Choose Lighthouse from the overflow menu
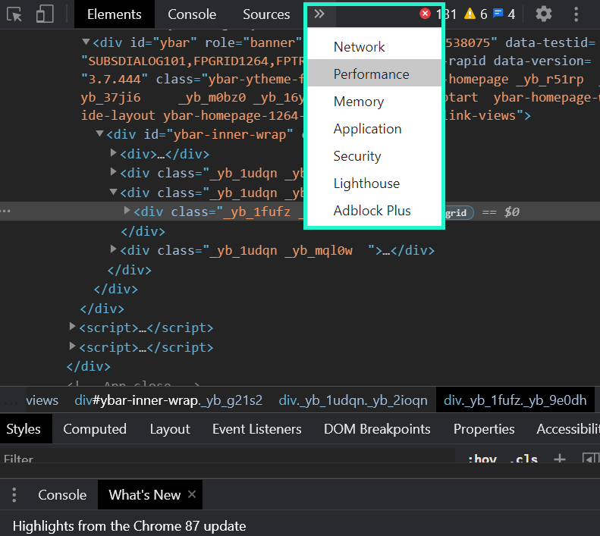This screenshot has height=536, width=600. 374,183
